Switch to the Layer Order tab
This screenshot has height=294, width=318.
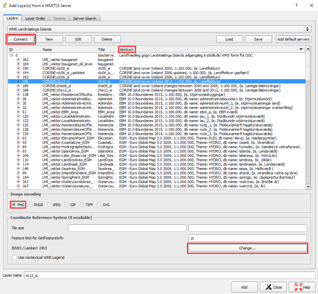tap(35, 18)
